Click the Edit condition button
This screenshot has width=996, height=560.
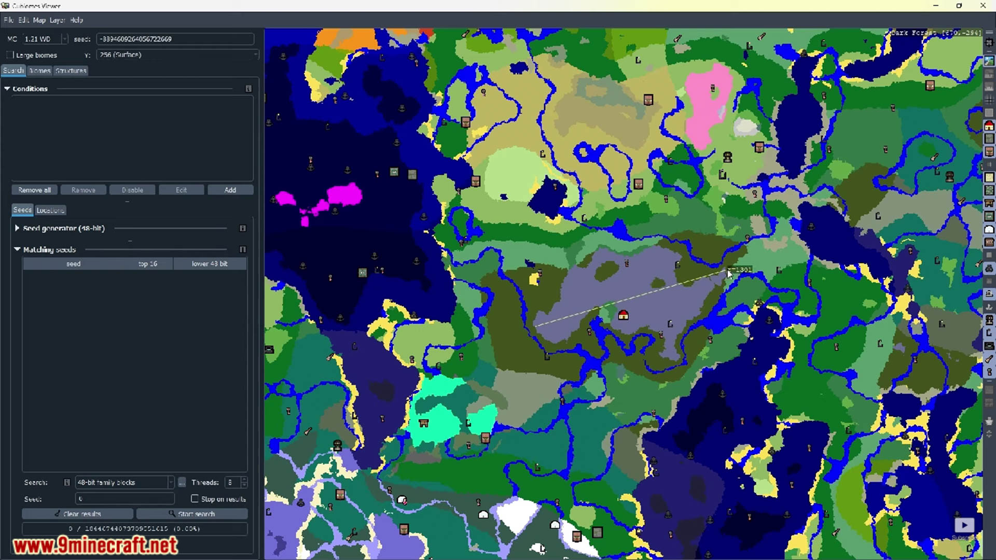(181, 190)
